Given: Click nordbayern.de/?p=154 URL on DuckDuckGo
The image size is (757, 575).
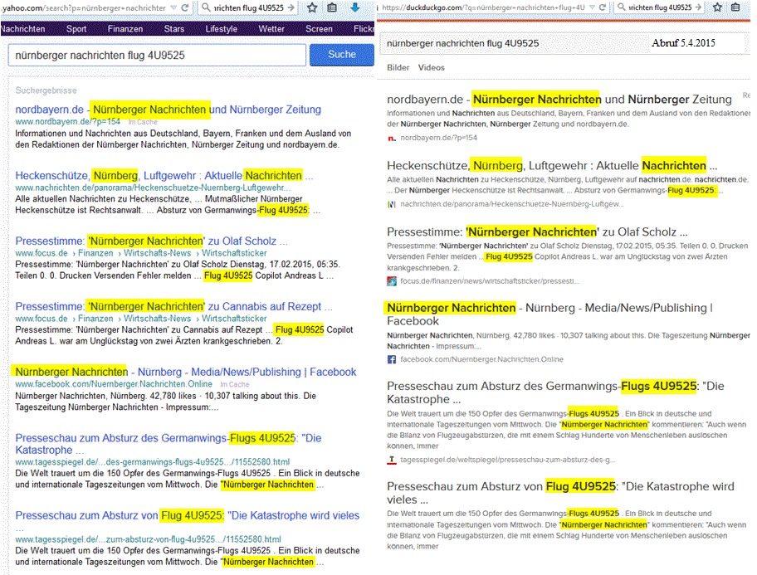Looking at the screenshot, I should pos(438,138).
